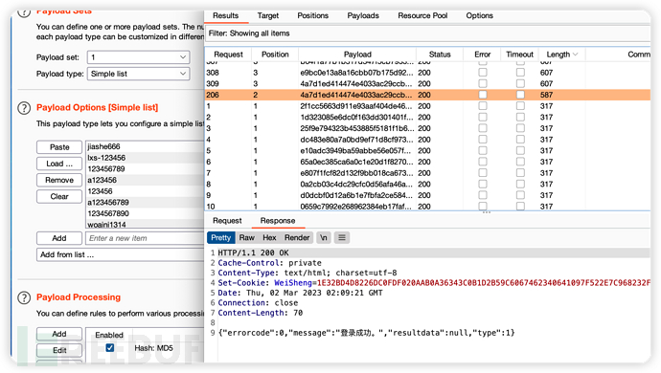Click the errorcode JSON response body line
Viewport: 661px width, 373px height.
[366, 333]
